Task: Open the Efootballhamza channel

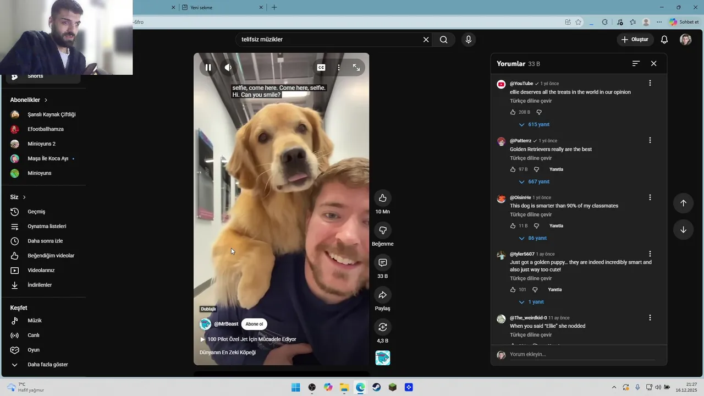Action: 43,129
